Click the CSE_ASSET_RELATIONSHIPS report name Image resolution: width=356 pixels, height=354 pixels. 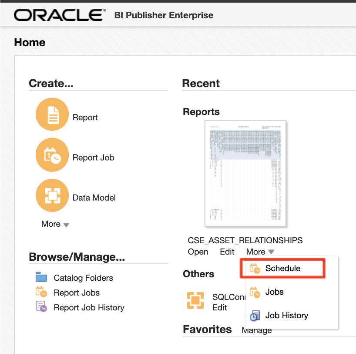(245, 240)
